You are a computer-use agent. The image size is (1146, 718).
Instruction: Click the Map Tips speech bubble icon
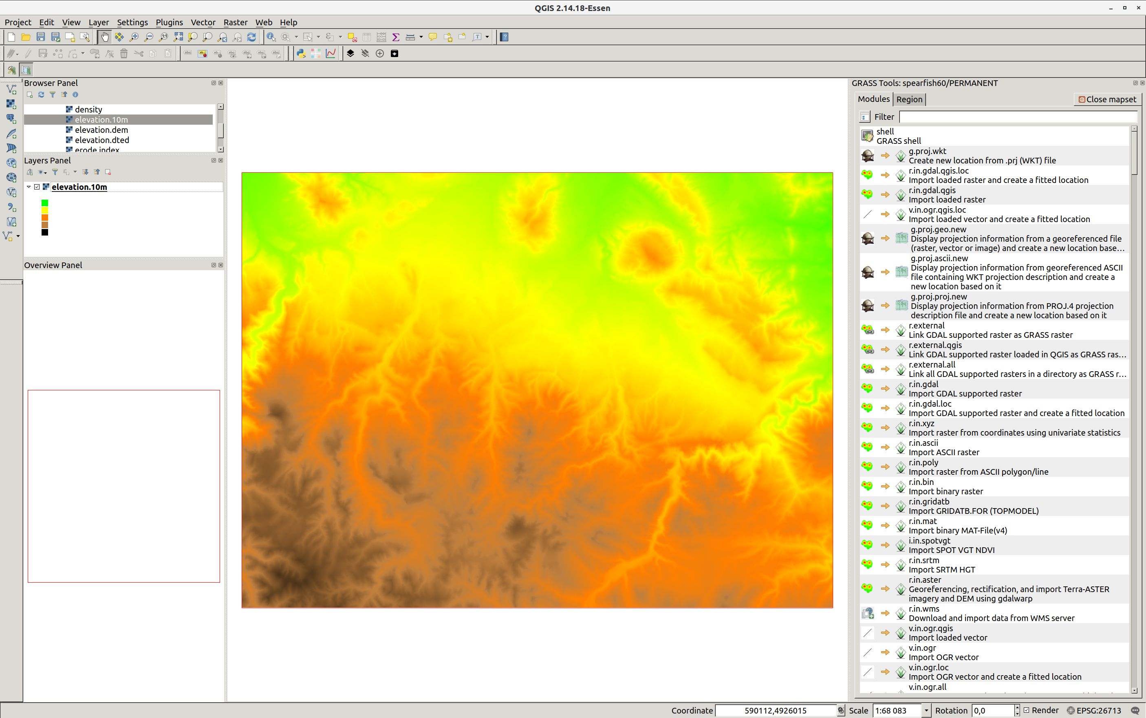click(432, 37)
